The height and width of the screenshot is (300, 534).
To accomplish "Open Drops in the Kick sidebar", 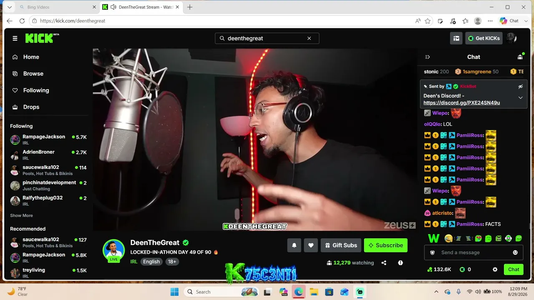I will 26,107.
